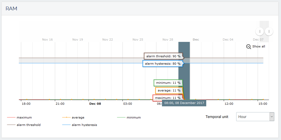Toggle visibility of the alarm threshold series
Screen dimensions: 281x140
click(28, 125)
